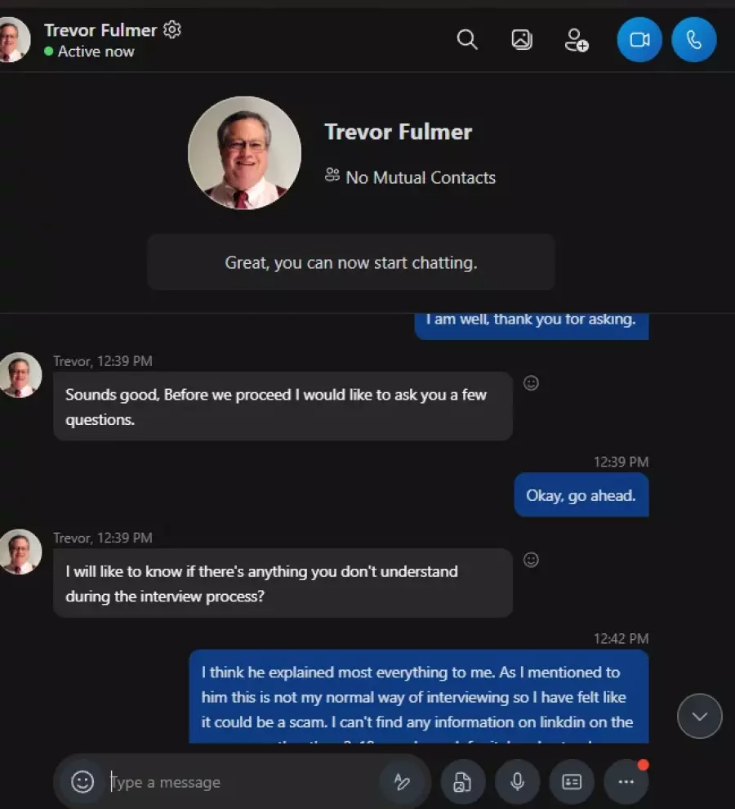The height and width of the screenshot is (809, 735).
Task: Start an audio call with Trevor
Action: pos(693,40)
